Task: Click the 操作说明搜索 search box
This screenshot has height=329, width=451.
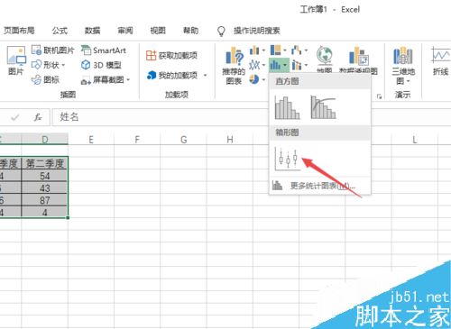Action: pos(257,31)
